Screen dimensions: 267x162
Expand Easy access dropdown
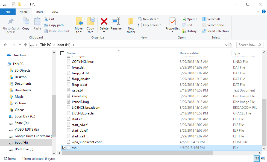tap(149, 25)
